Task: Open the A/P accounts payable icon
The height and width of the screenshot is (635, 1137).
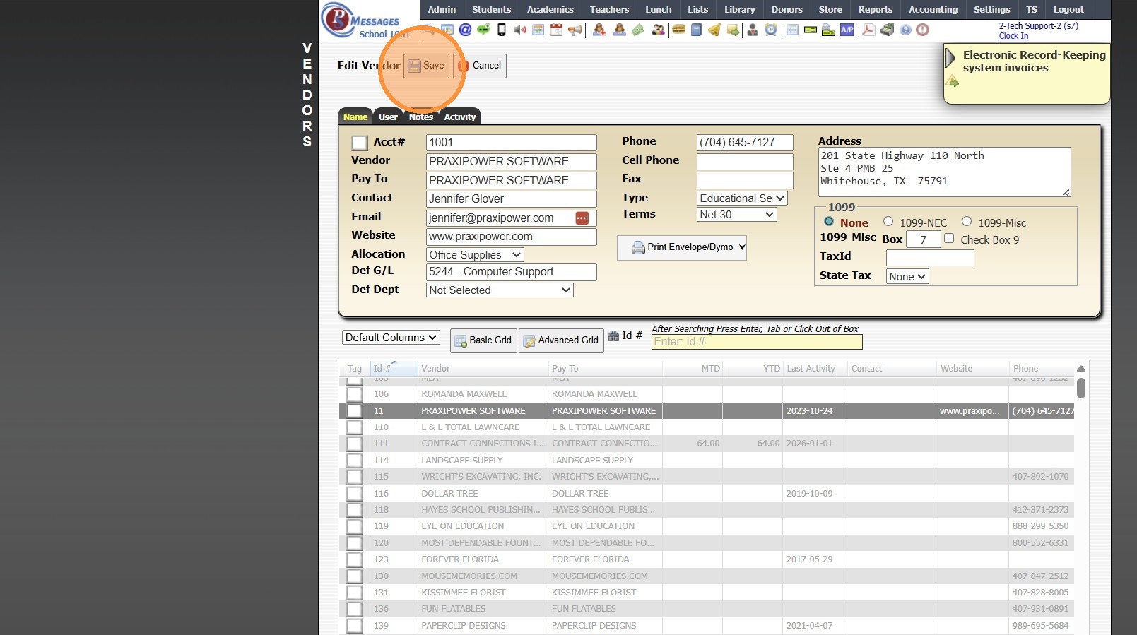Action: 847,30
